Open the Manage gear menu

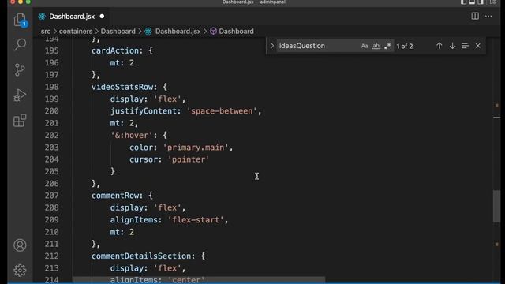[x=20, y=271]
